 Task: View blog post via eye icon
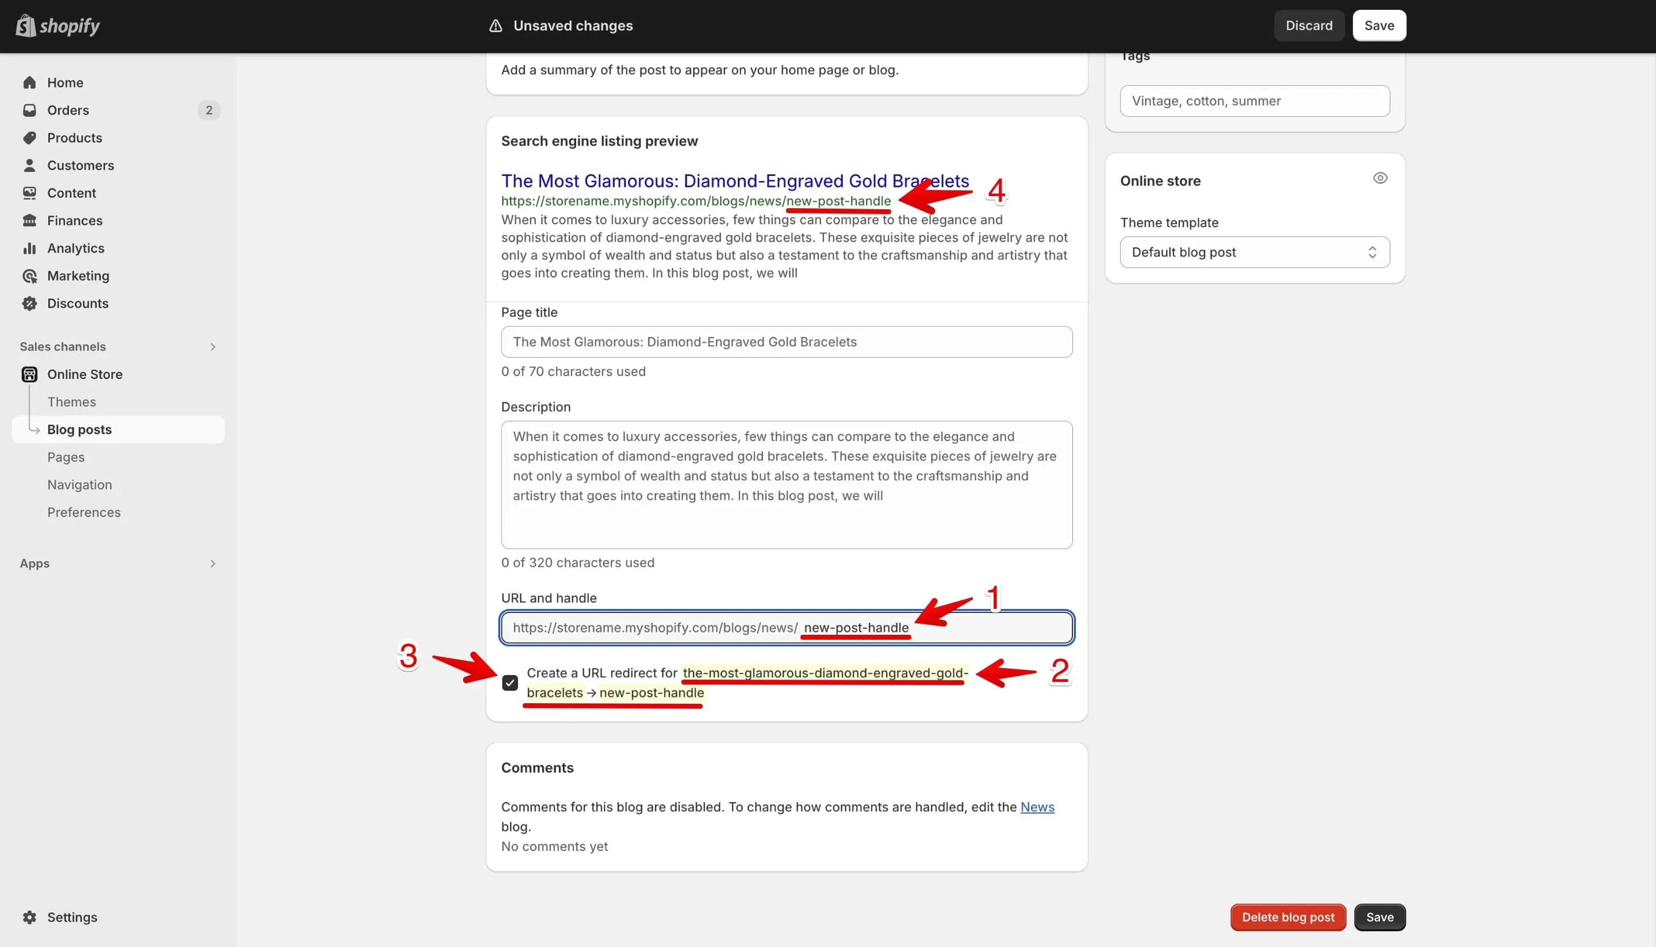click(x=1379, y=178)
